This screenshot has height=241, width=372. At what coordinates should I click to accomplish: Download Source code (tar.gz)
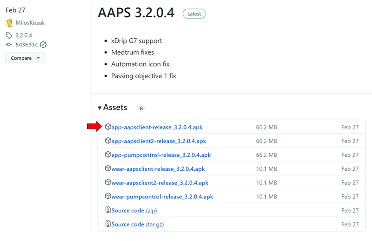138,224
